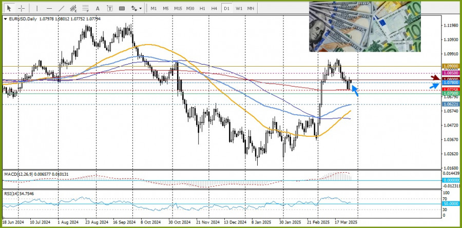Choose the text label tool
The image size is (462, 228).
tap(110, 8)
